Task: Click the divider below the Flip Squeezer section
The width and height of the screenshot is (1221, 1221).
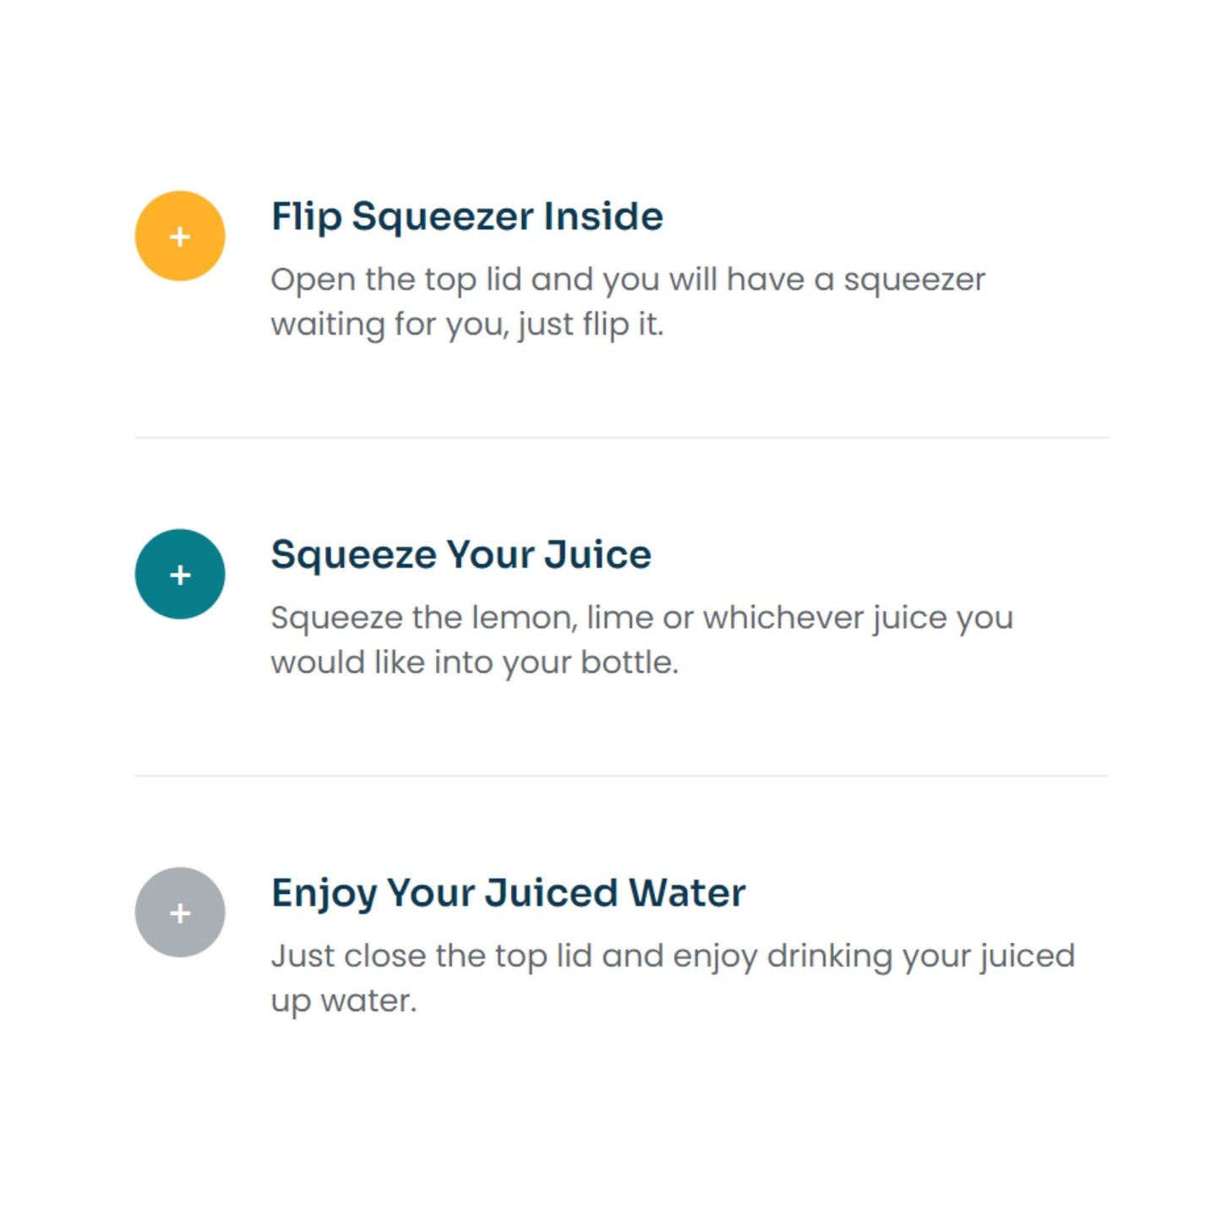Action: 621,438
